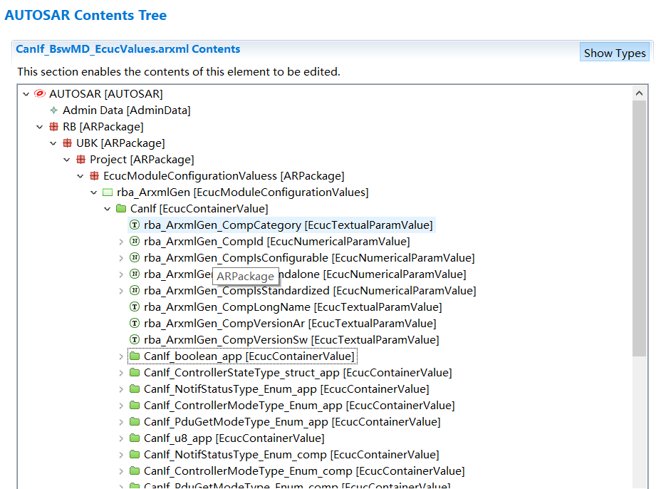
Task: Expand rba_ArxmlGen_CompIsConfigurable parameter
Action: coord(121,258)
